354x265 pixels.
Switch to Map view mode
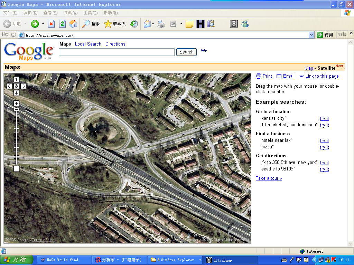(309, 68)
